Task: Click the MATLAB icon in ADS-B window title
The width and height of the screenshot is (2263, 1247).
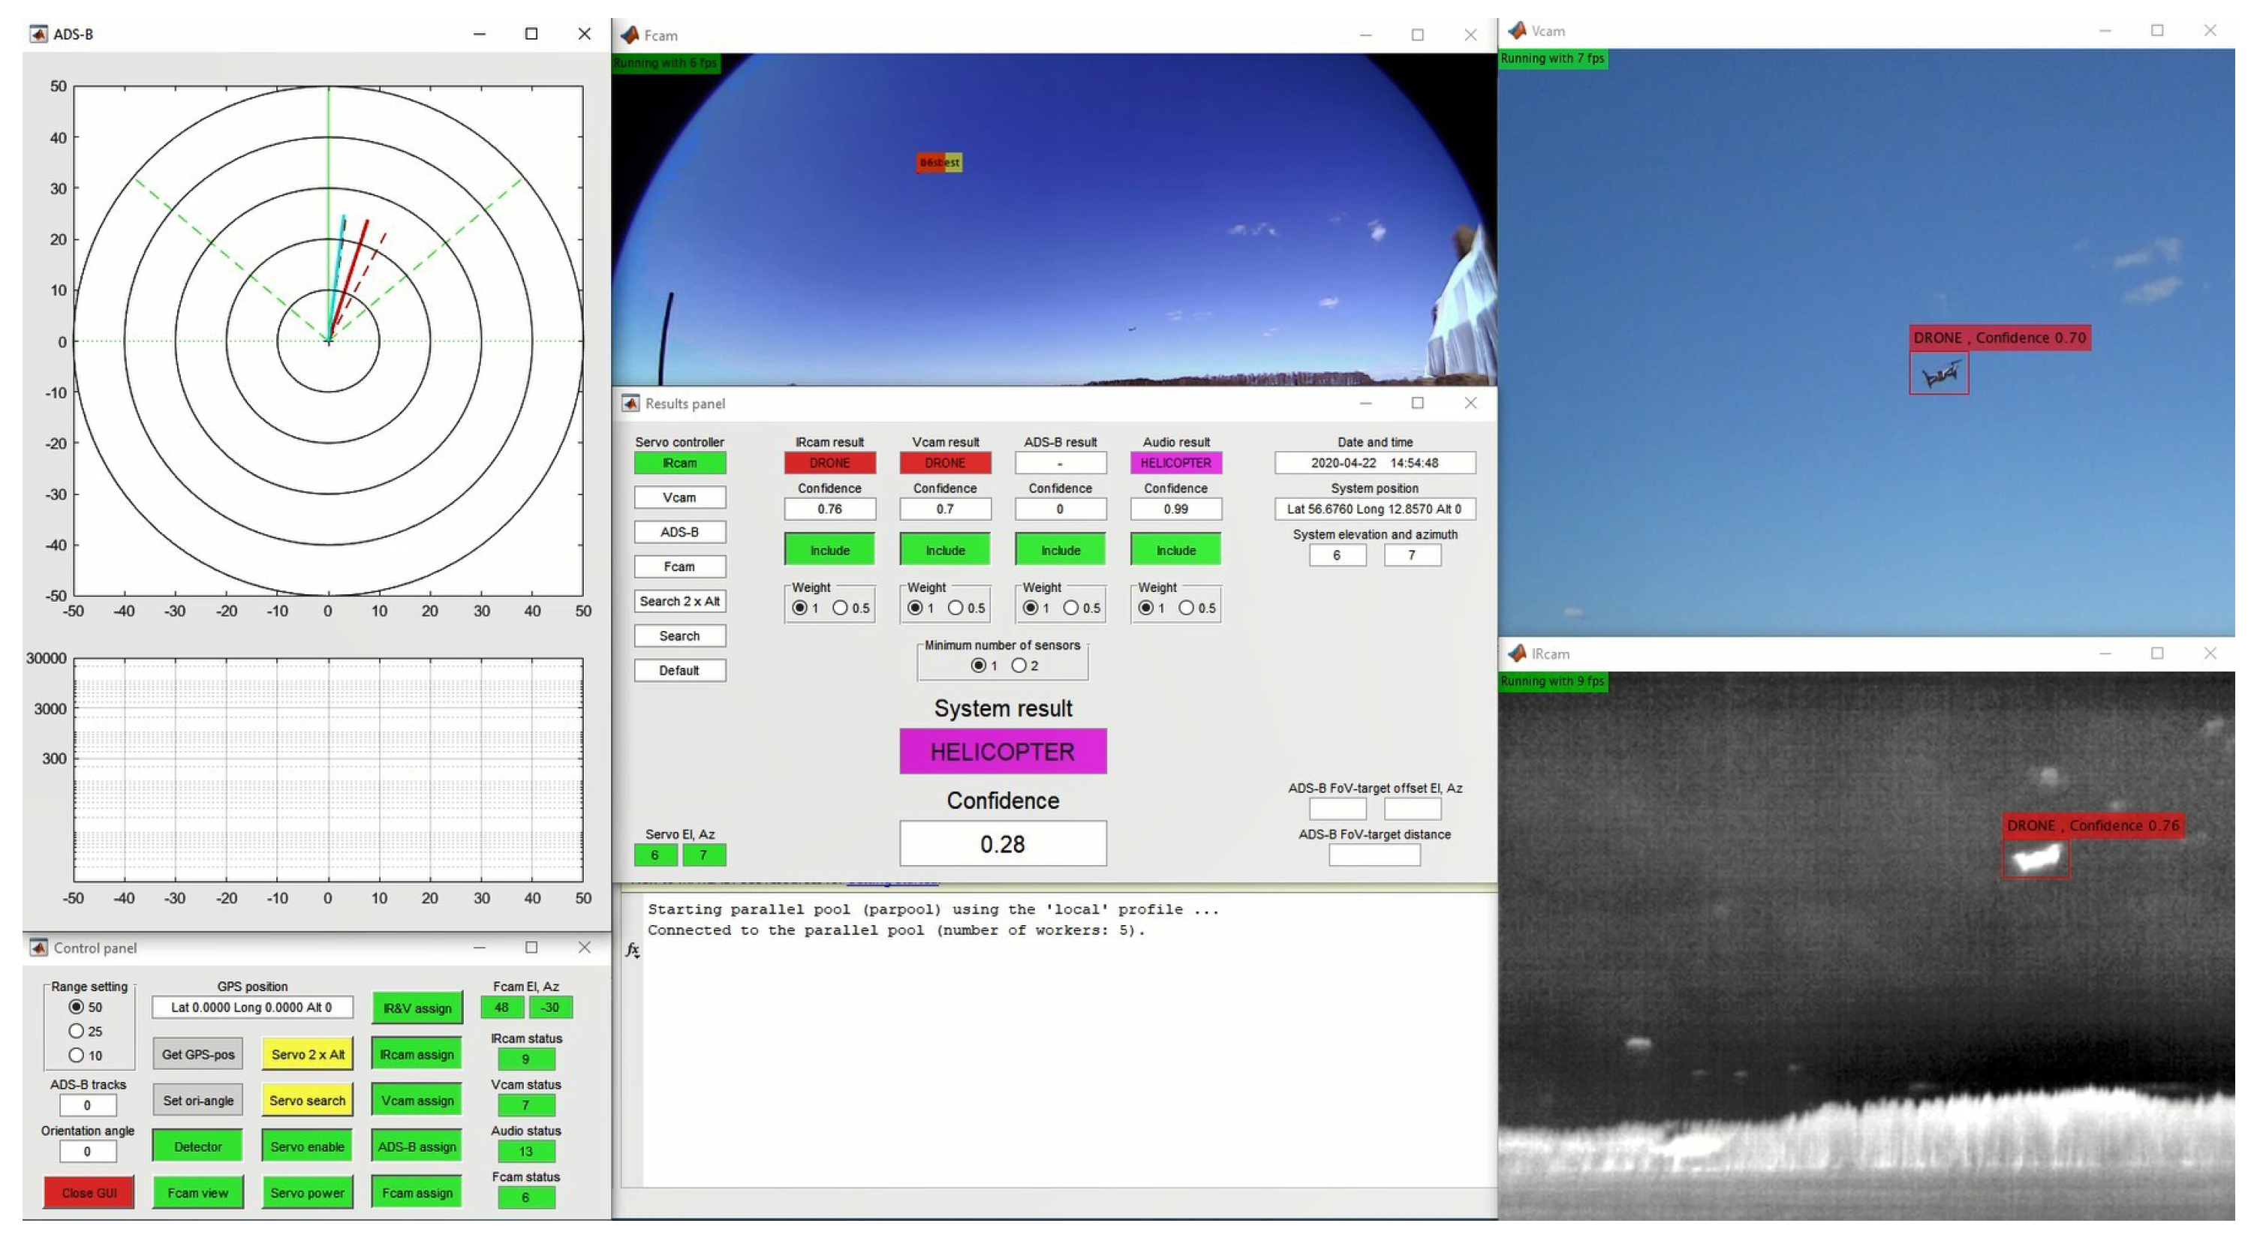Action: click(38, 35)
